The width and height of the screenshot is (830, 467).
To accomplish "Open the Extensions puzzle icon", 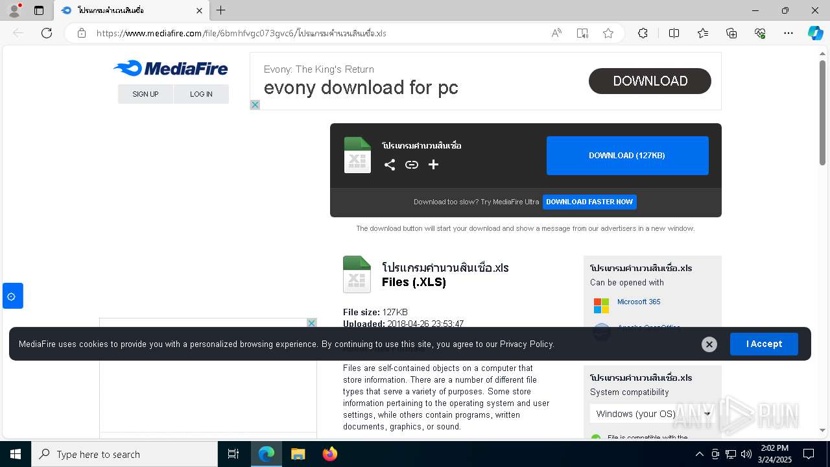I will pos(643,33).
